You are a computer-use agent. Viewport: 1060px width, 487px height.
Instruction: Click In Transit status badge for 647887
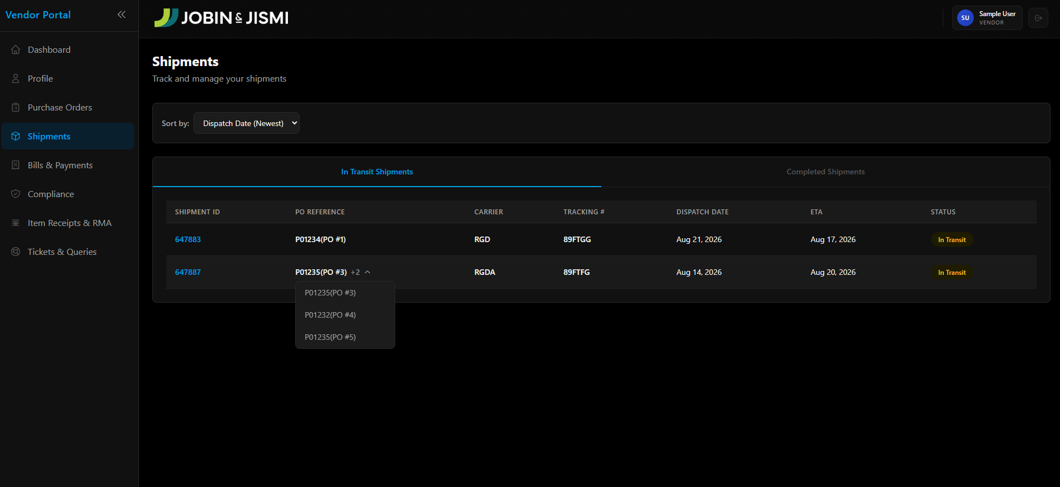pos(952,273)
